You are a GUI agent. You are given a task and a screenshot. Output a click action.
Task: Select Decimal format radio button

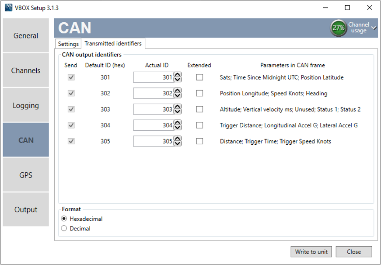64,228
